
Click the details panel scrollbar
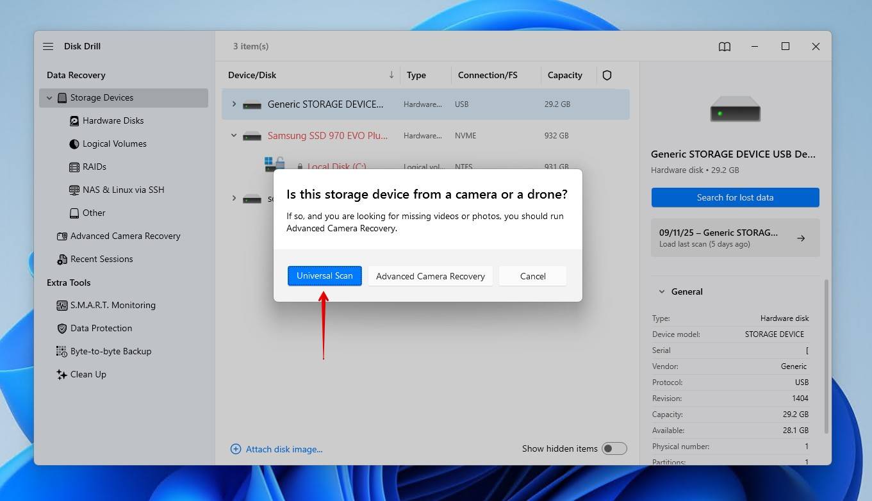(826, 356)
